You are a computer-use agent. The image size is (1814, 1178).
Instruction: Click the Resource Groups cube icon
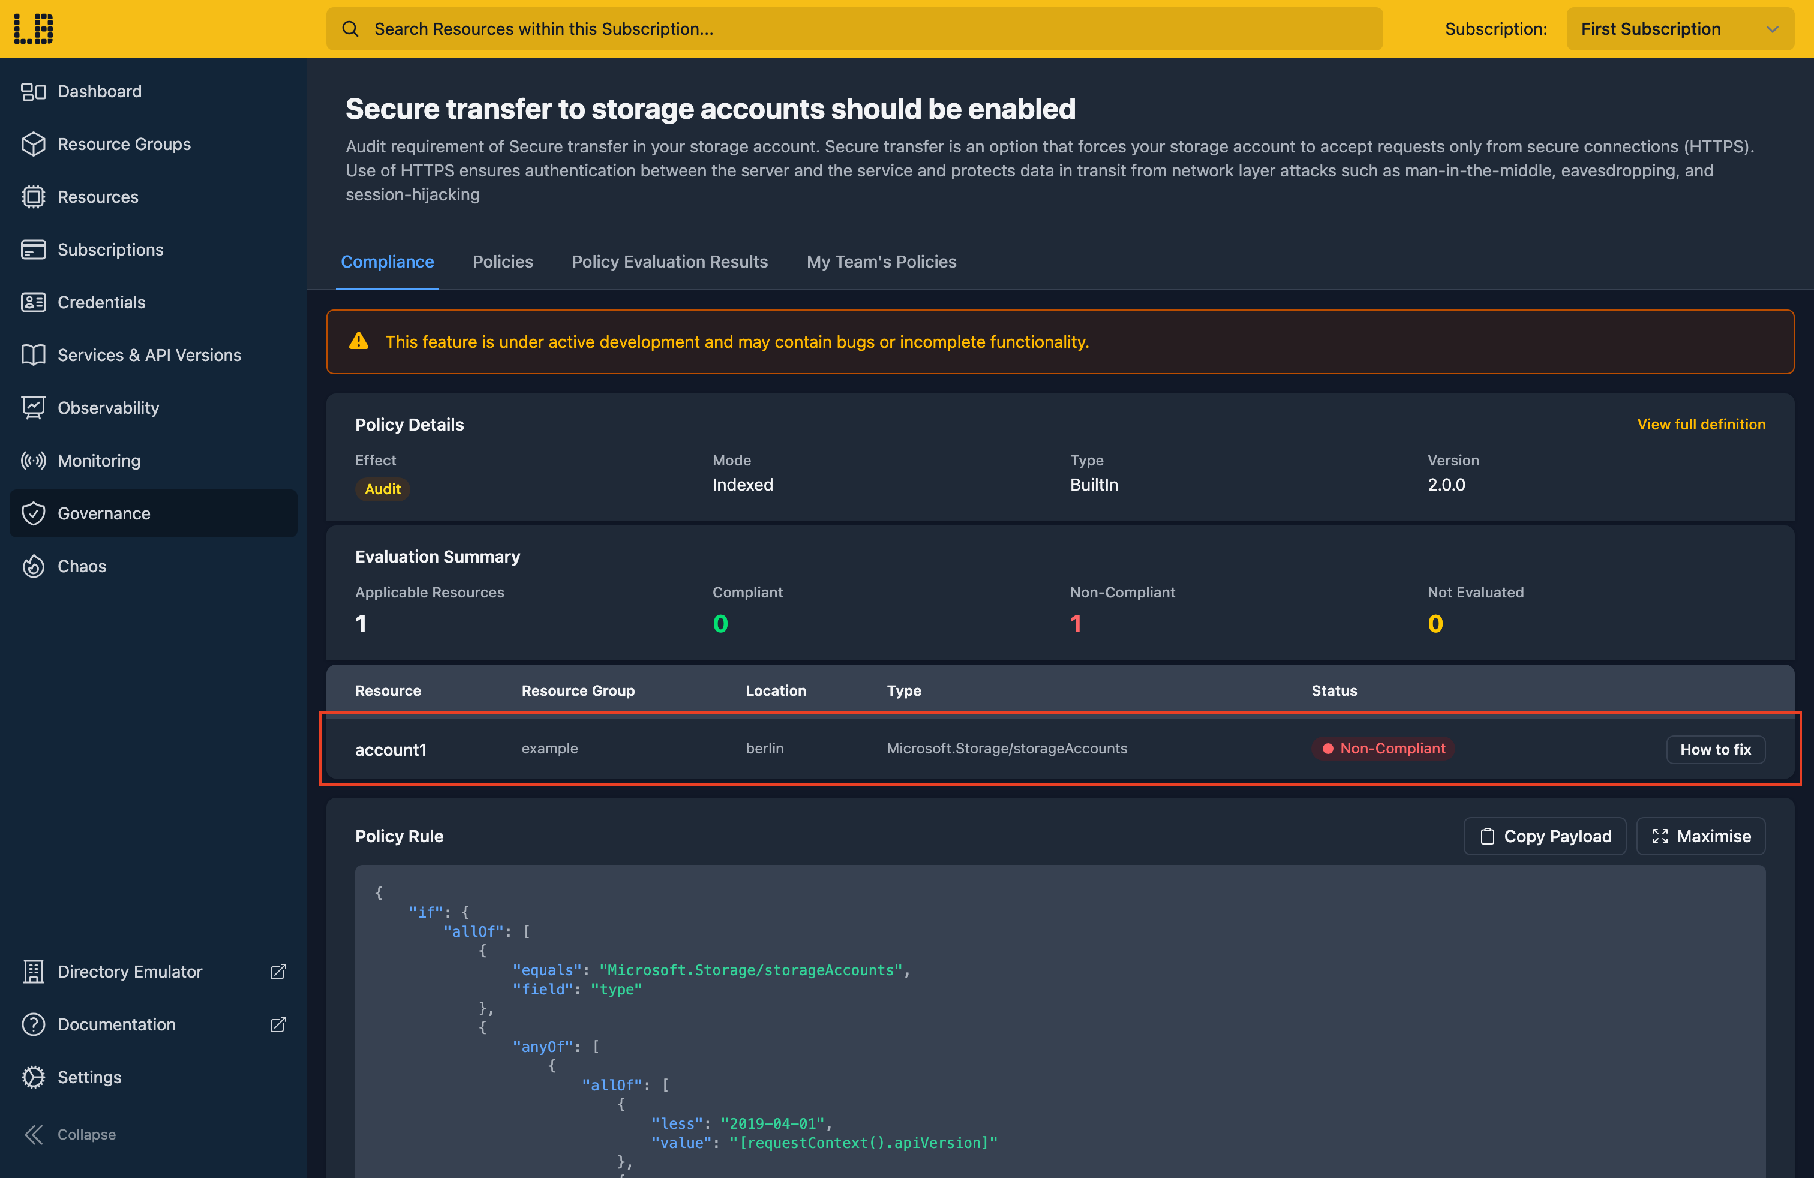pyautogui.click(x=34, y=144)
